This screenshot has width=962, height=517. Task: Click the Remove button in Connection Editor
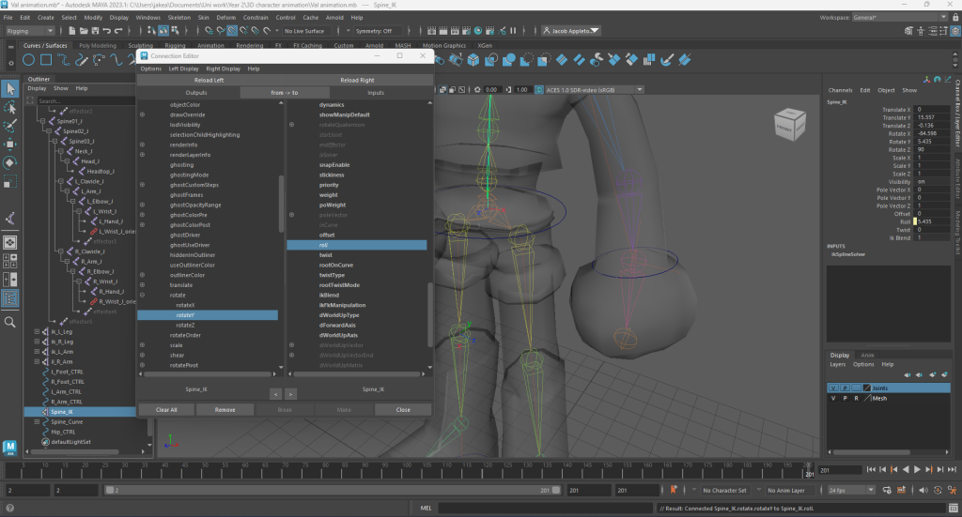[x=225, y=410]
